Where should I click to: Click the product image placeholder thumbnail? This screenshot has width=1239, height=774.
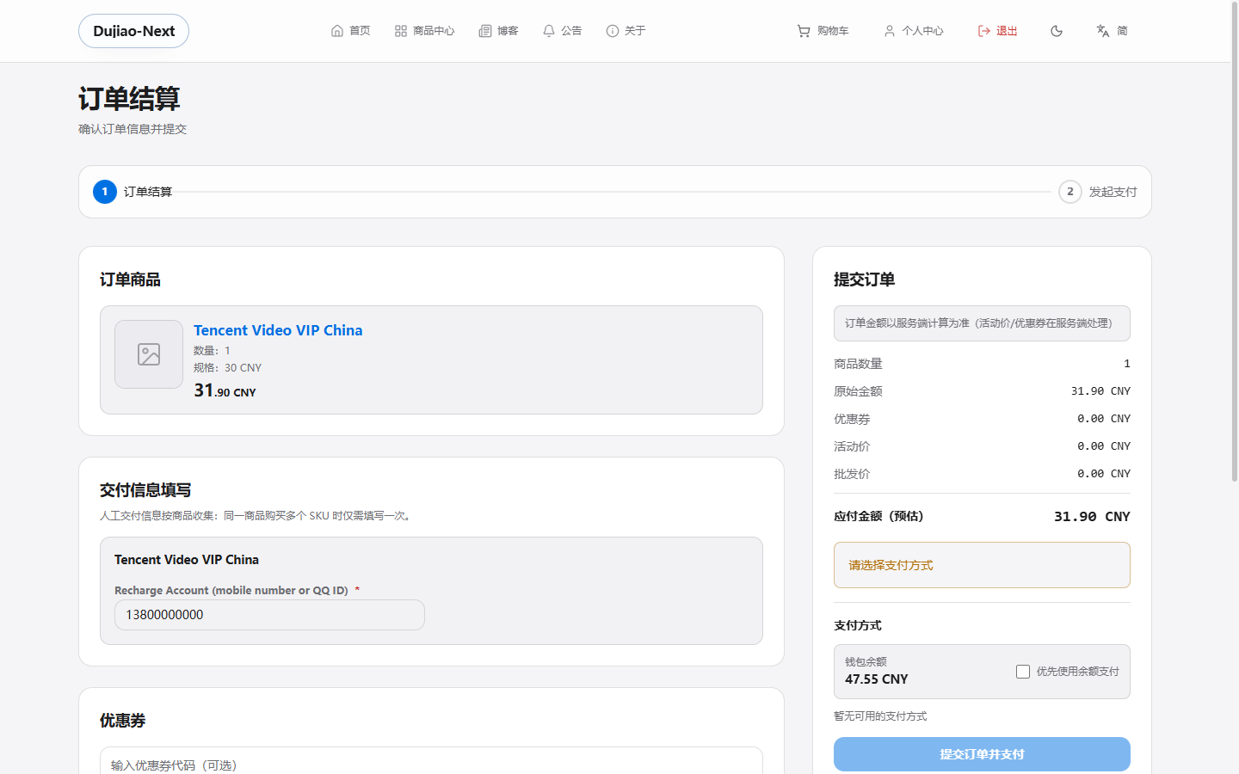(149, 354)
